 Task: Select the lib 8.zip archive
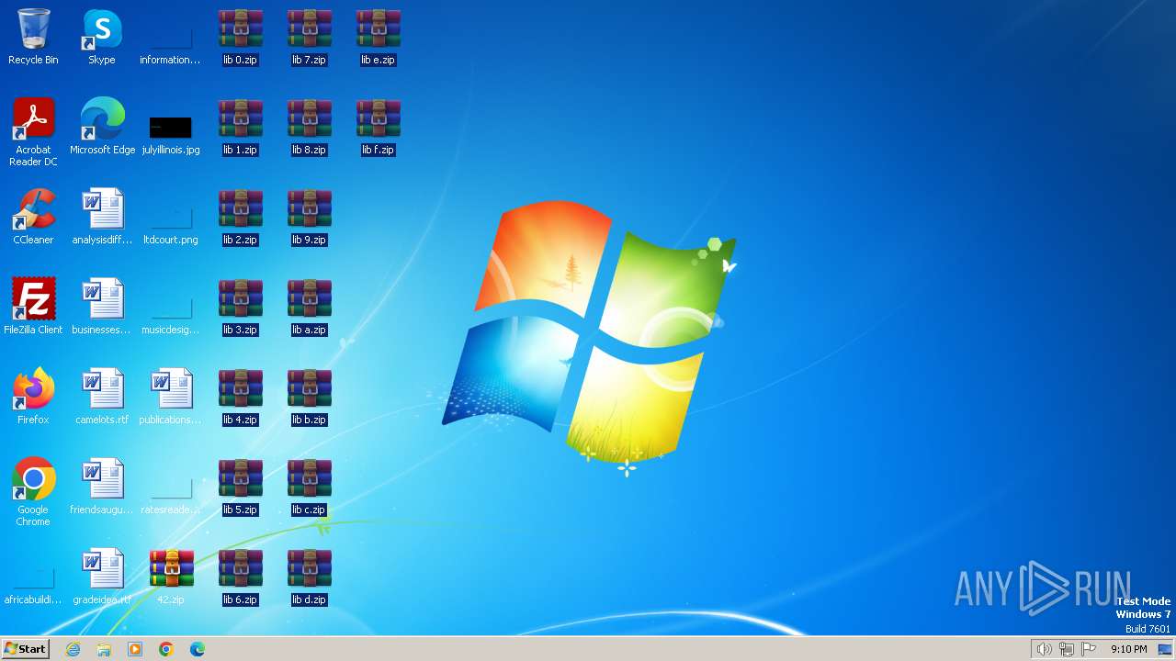pos(309,127)
